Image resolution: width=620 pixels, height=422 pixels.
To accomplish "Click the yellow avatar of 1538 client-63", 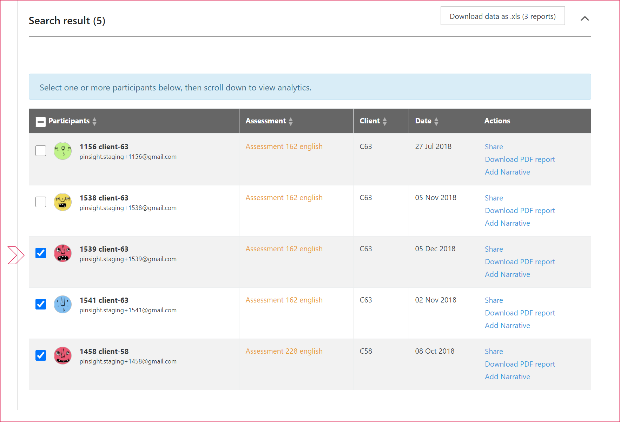I will pyautogui.click(x=62, y=202).
